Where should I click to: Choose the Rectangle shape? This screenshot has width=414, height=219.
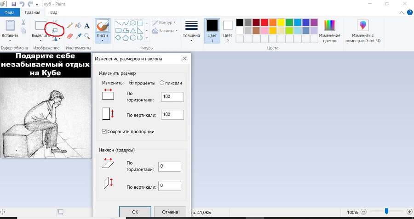click(140, 23)
